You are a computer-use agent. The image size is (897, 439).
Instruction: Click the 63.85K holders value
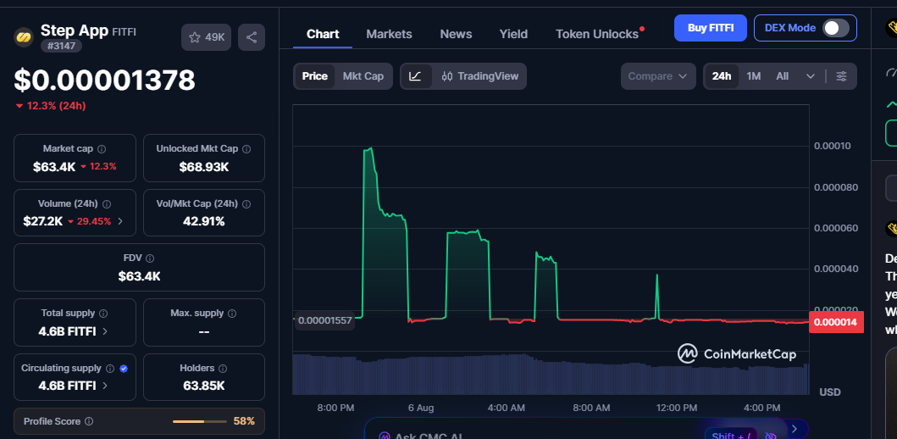coord(204,386)
